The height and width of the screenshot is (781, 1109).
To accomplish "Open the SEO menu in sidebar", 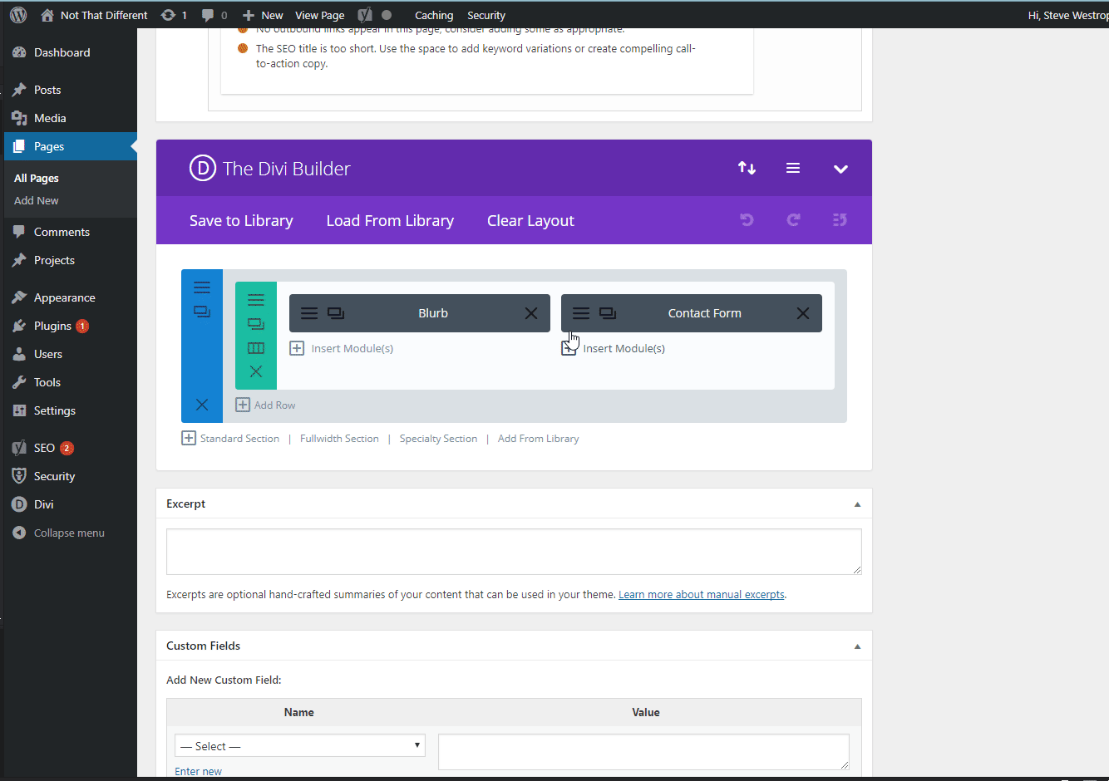I will tap(45, 448).
